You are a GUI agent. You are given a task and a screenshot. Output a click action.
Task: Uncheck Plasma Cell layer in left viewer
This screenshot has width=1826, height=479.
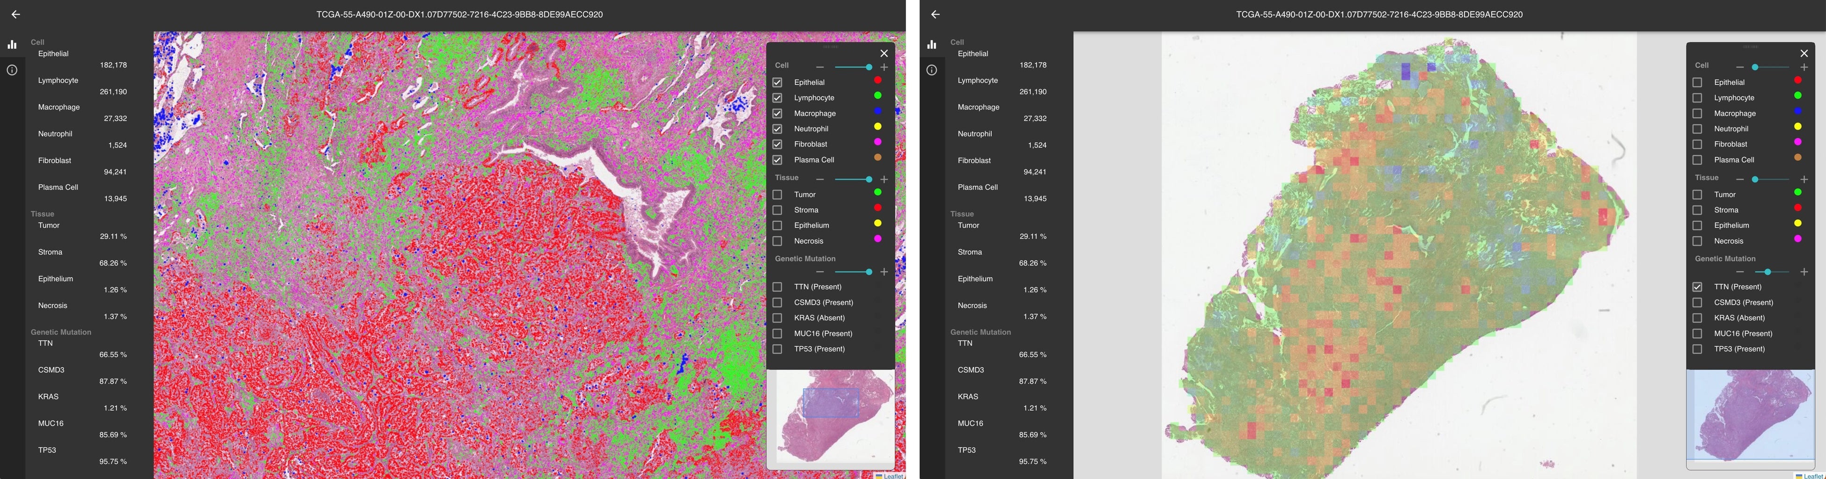coord(778,160)
